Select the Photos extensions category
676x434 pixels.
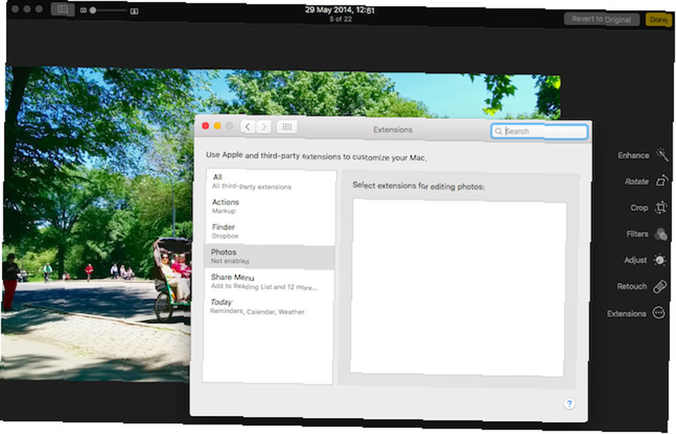(x=270, y=256)
